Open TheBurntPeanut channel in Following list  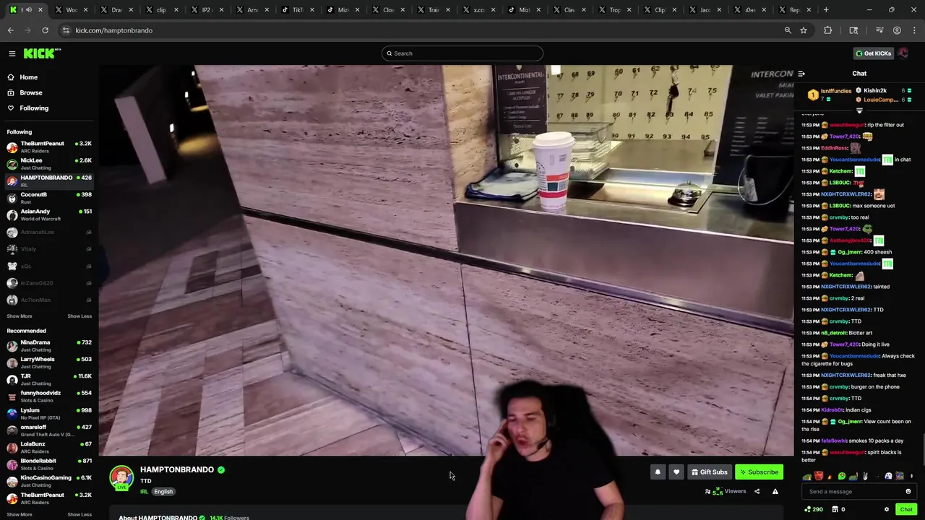[49, 147]
